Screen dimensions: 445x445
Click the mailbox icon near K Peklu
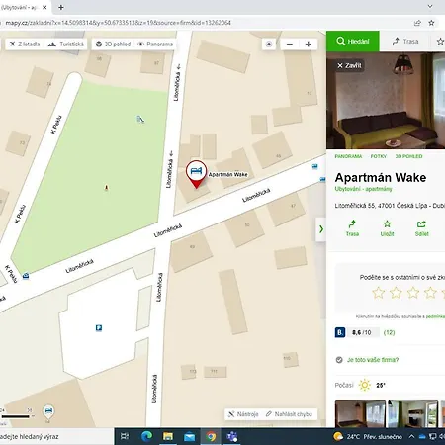pyautogui.click(x=26, y=276)
